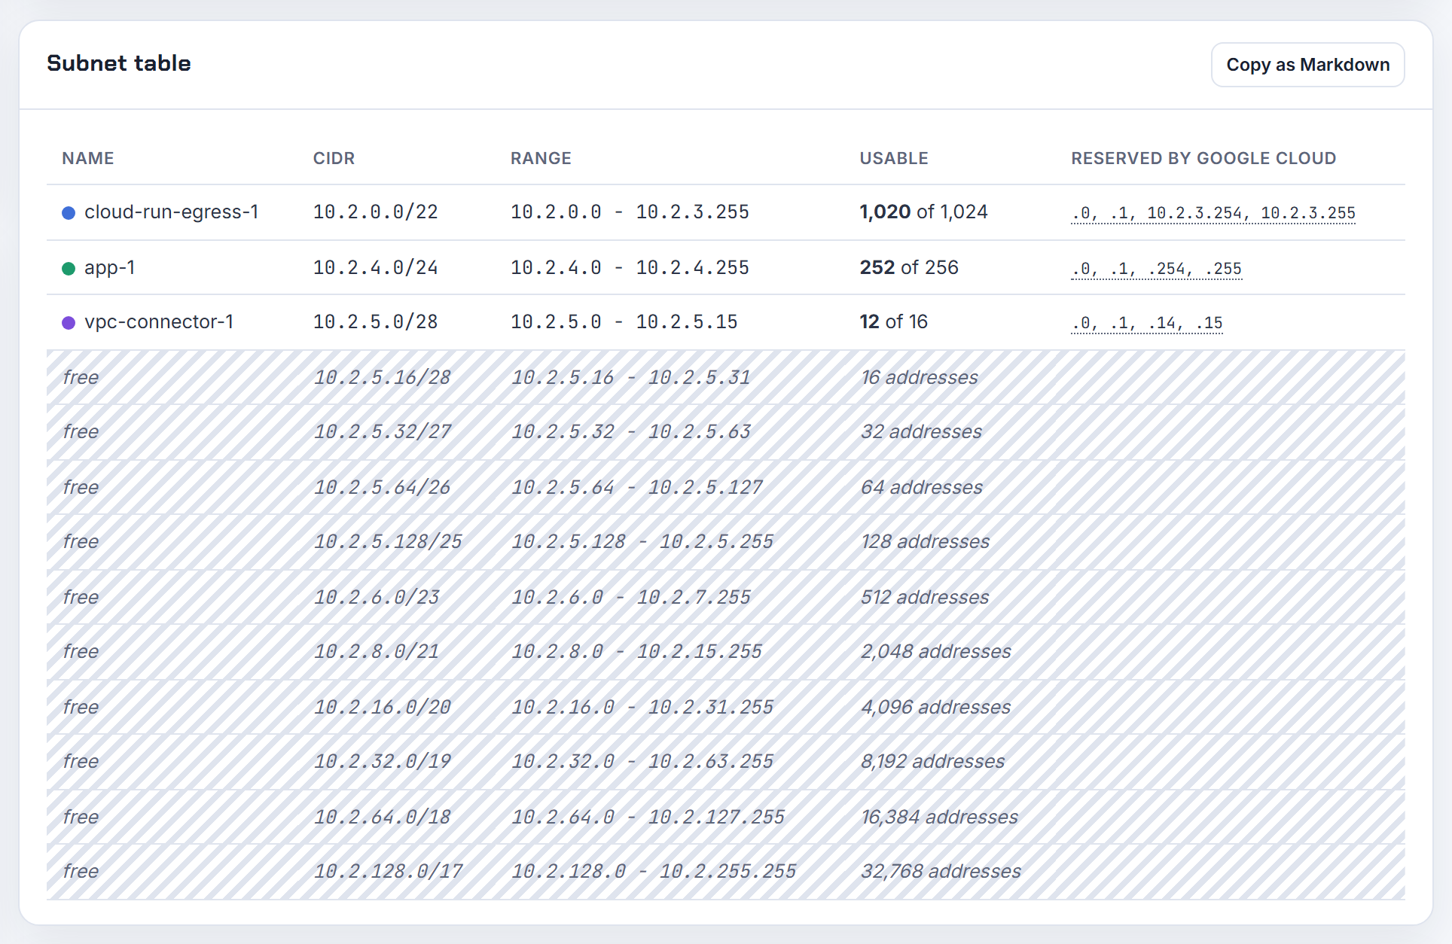Viewport: 1452px width, 944px height.
Task: Click the free block 10.2.5.128/25
Action: click(726, 542)
